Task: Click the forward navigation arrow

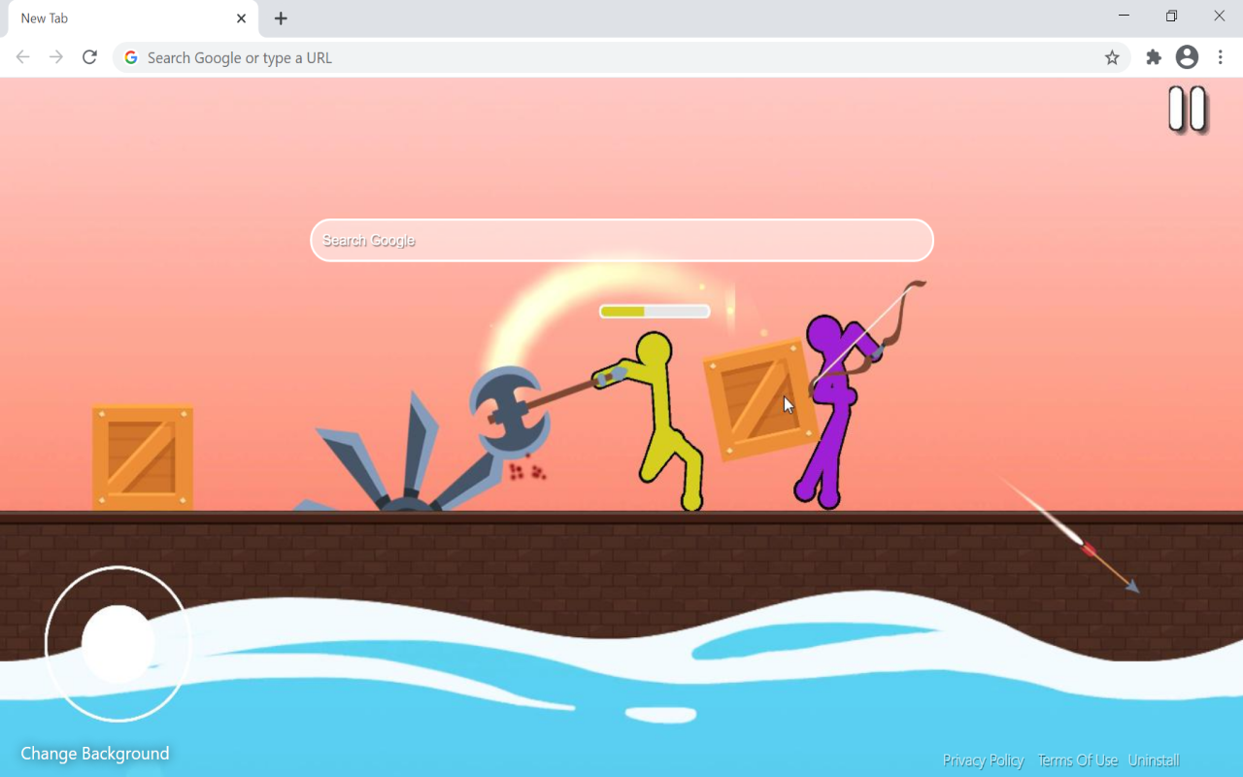Action: click(55, 57)
